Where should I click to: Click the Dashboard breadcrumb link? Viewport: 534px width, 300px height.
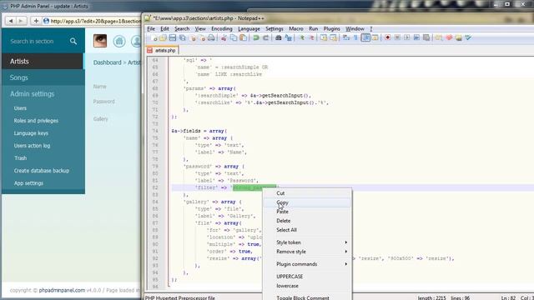[x=108, y=62]
